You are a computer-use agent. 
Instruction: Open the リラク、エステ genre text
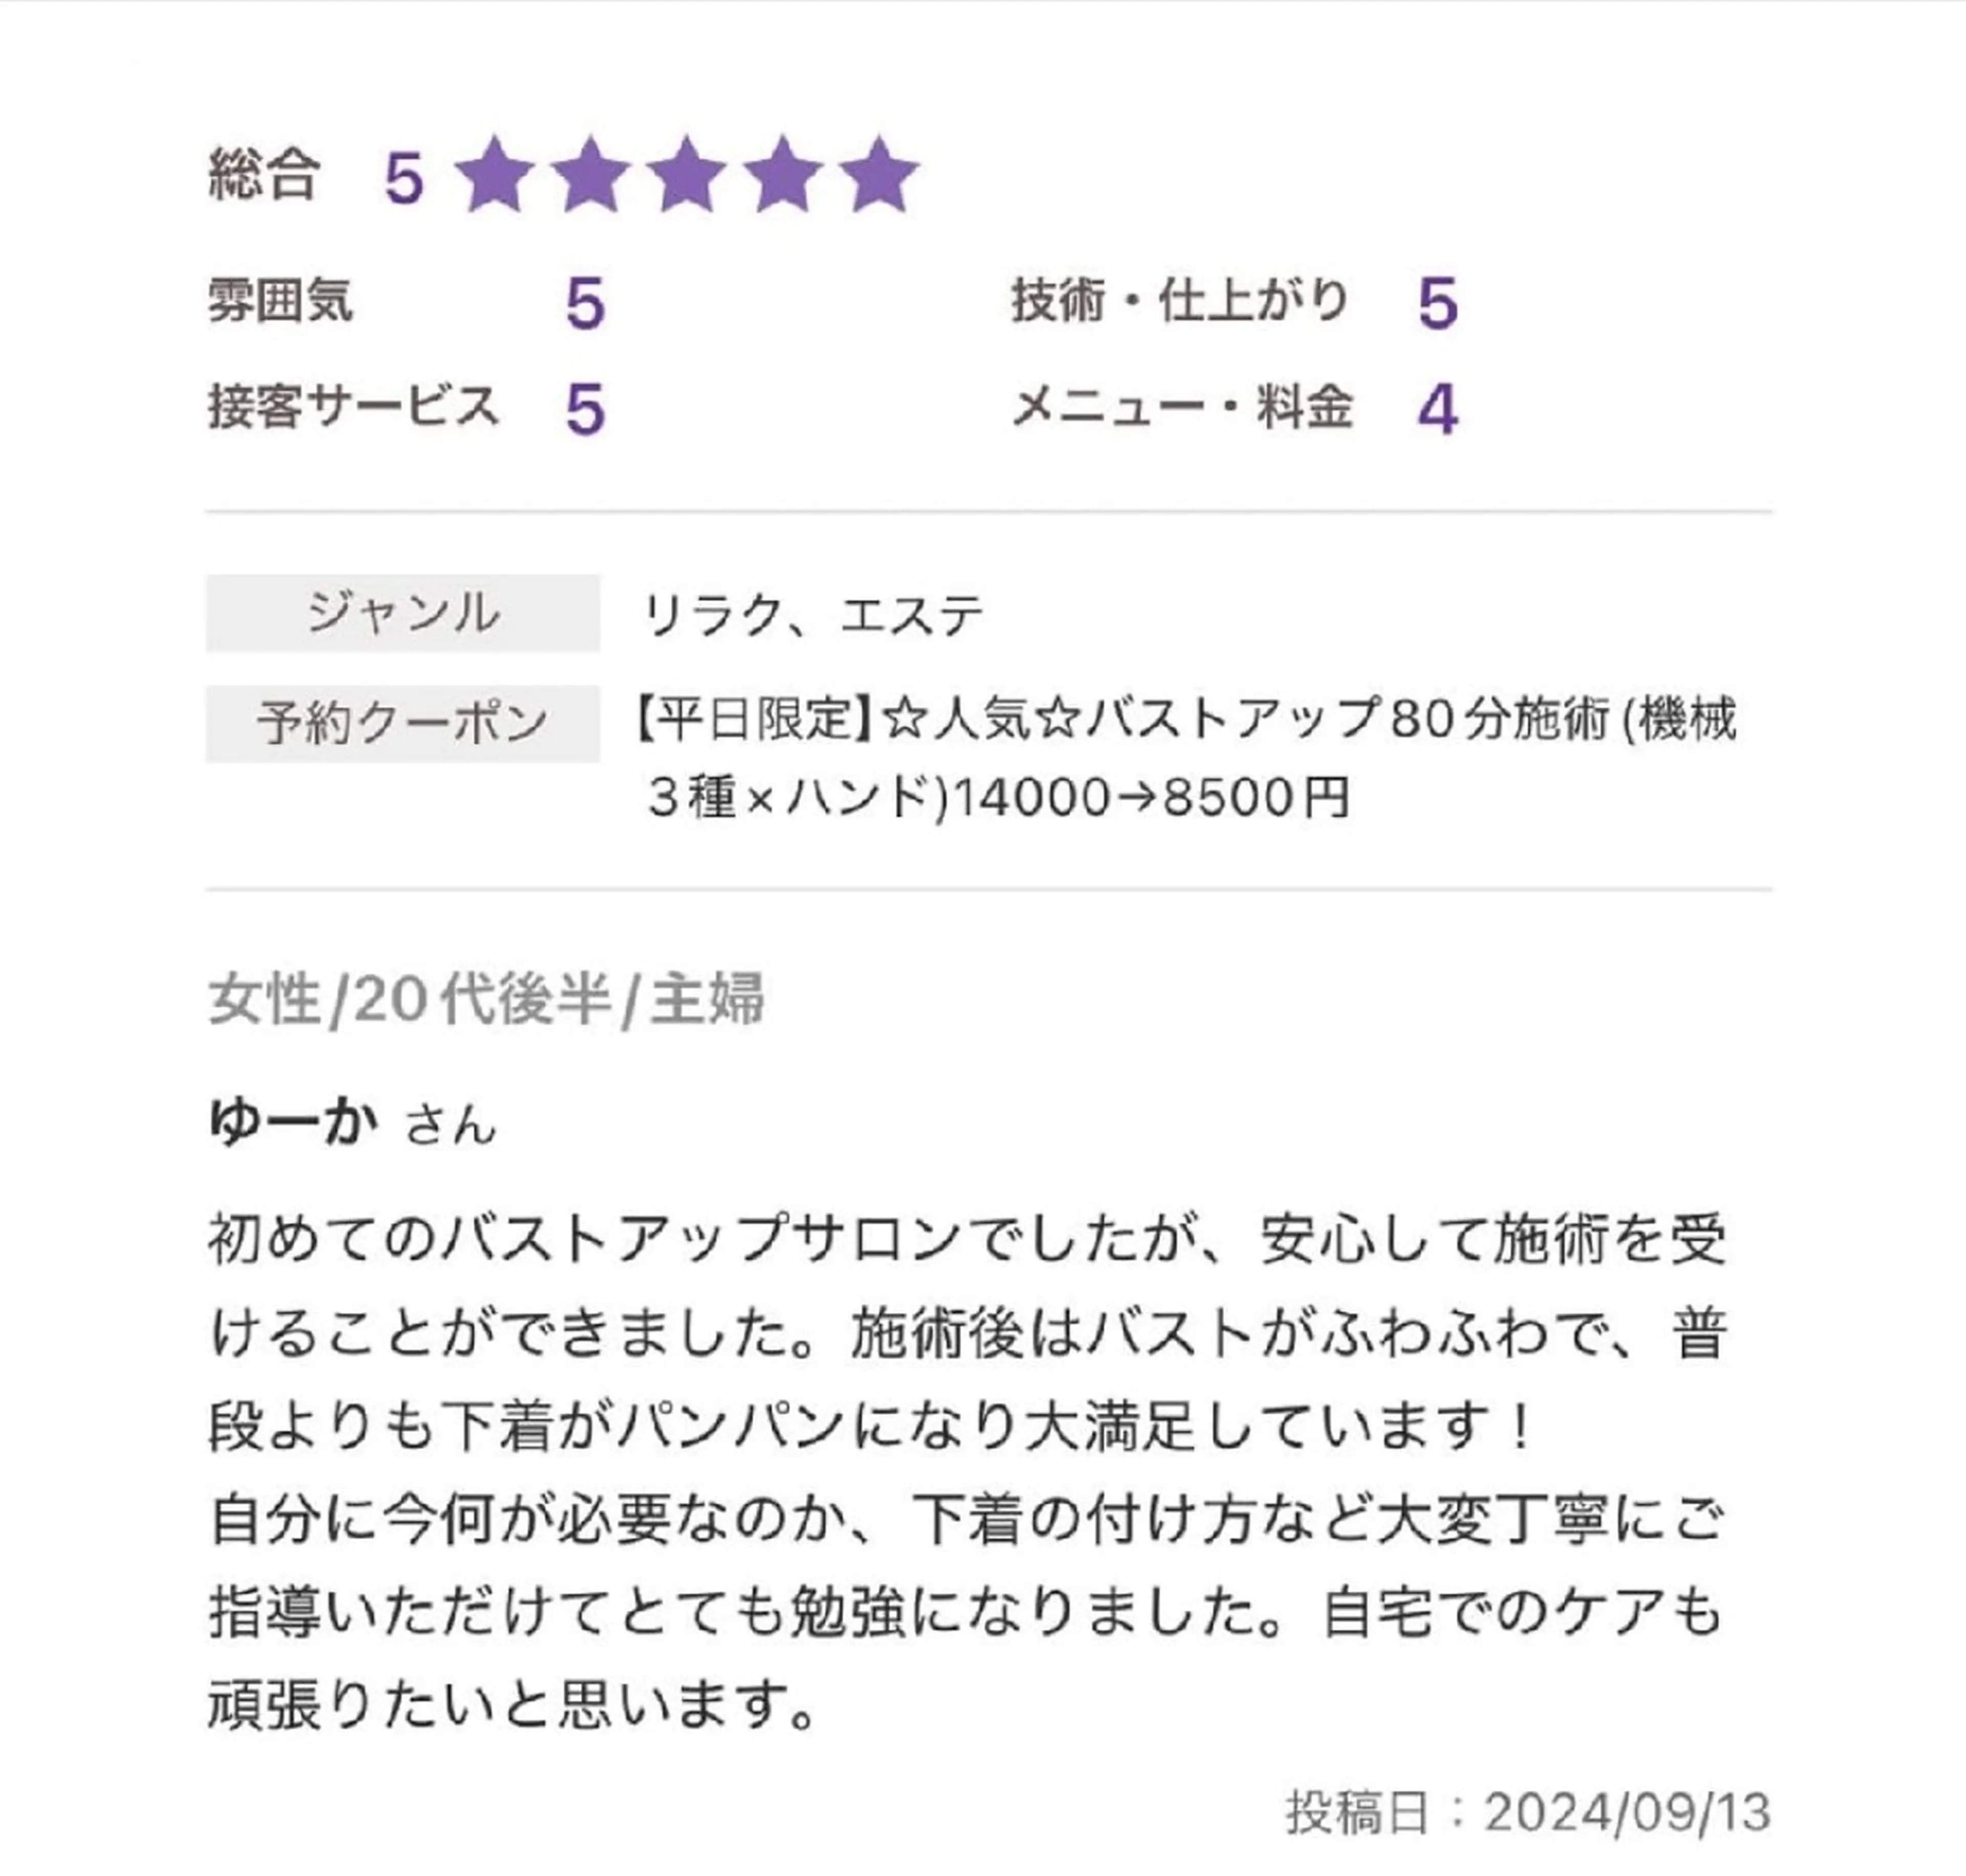coord(813,615)
